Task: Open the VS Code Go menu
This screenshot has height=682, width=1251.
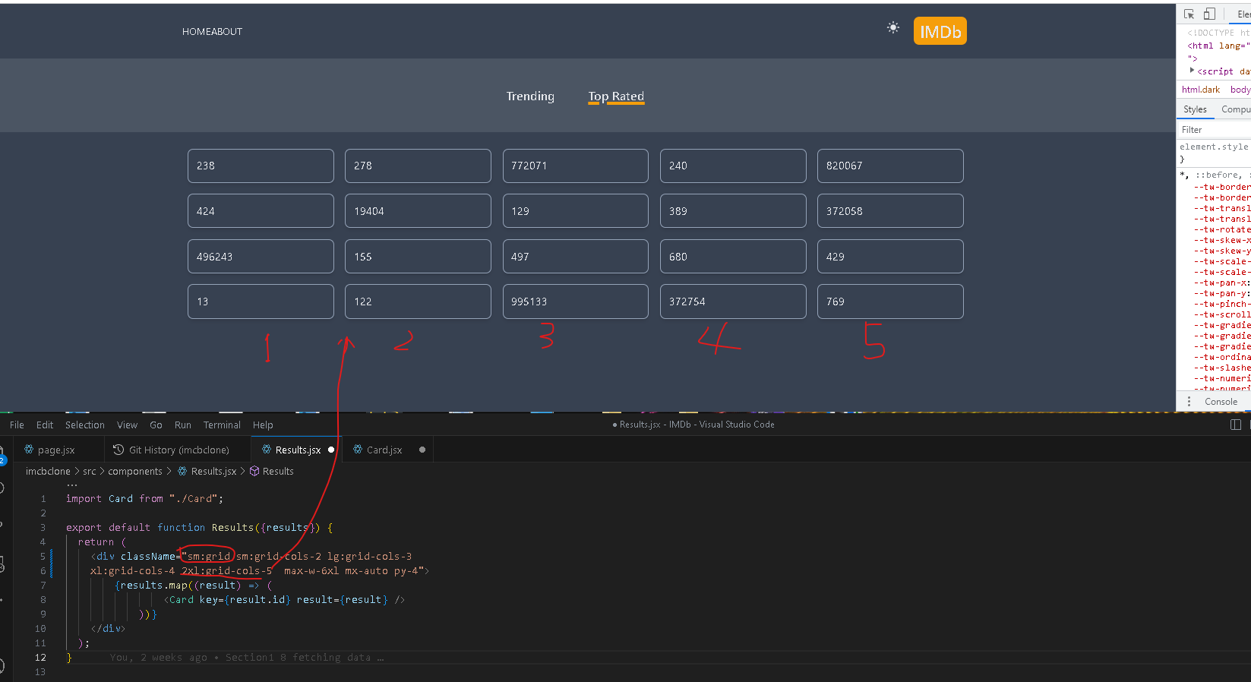Action: (156, 425)
